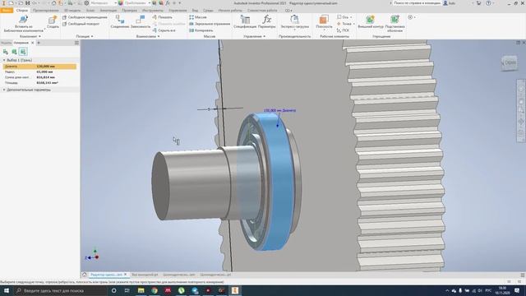Image resolution: width=526 pixels, height=296 pixels.
Task: Click Home view icon in quick access toolbar
Action: pyautogui.click(x=53, y=3)
